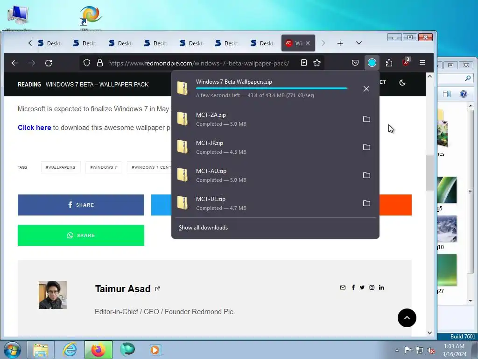This screenshot has height=359, width=478.
Task: Click the 'Click here' download link
Action: pyautogui.click(x=35, y=128)
